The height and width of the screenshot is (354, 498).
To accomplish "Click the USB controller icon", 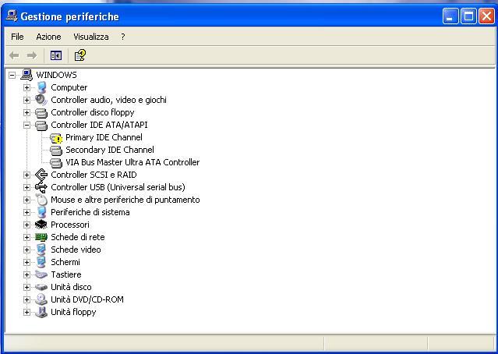I will coord(41,187).
